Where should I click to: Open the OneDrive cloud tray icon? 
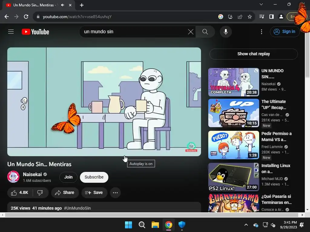click(x=256, y=225)
